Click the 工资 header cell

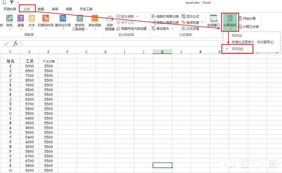click(x=30, y=61)
